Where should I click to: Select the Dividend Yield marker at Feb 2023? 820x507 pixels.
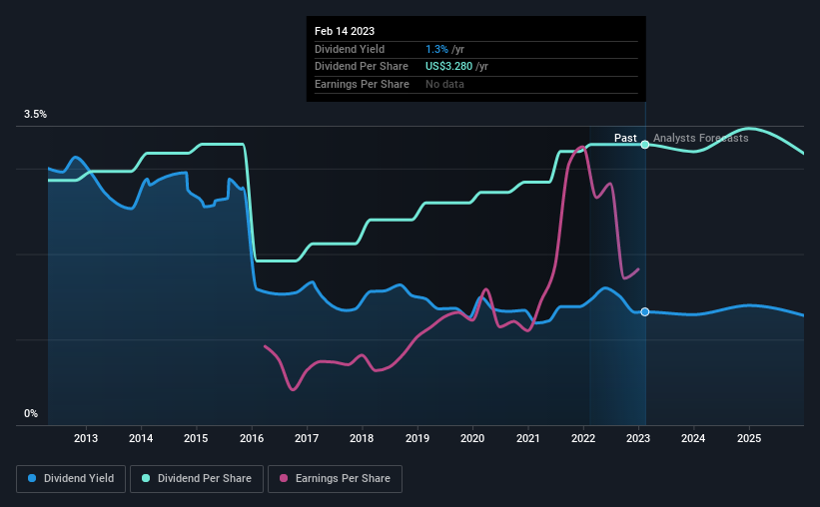[645, 312]
